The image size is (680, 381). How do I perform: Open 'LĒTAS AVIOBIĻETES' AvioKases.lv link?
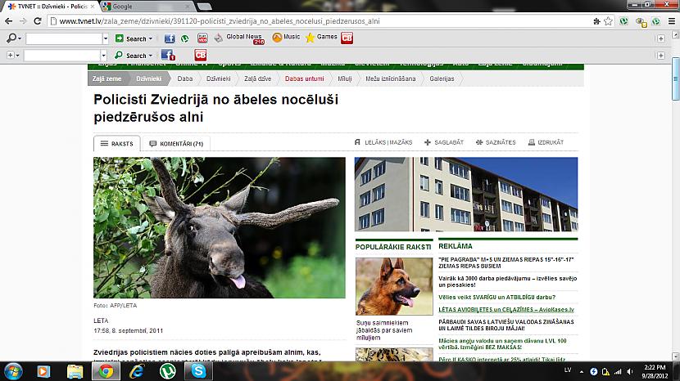pyautogui.click(x=506, y=309)
